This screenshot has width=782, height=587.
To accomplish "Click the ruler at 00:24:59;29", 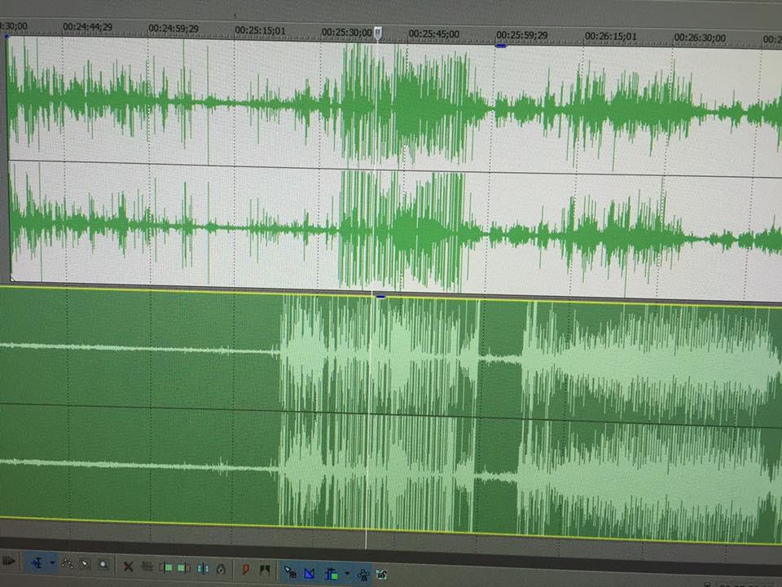I will (173, 29).
